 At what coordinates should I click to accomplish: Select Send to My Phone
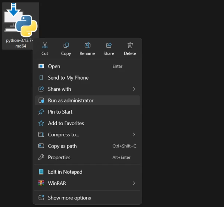tap(68, 78)
